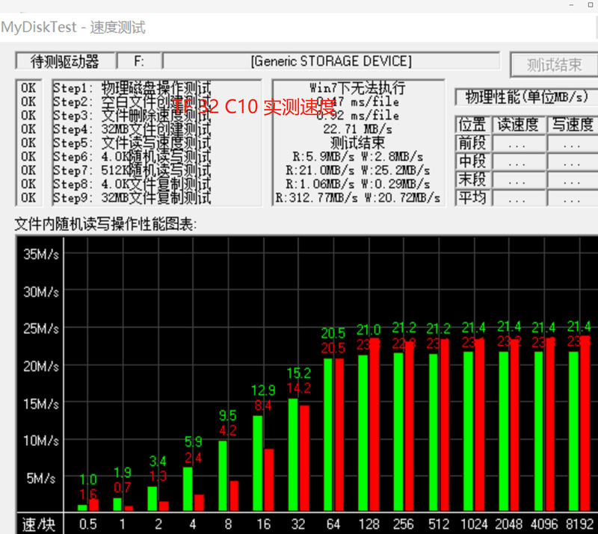The width and height of the screenshot is (598, 534).
Task: Click the 5M/s axis label
Action: coord(41,478)
